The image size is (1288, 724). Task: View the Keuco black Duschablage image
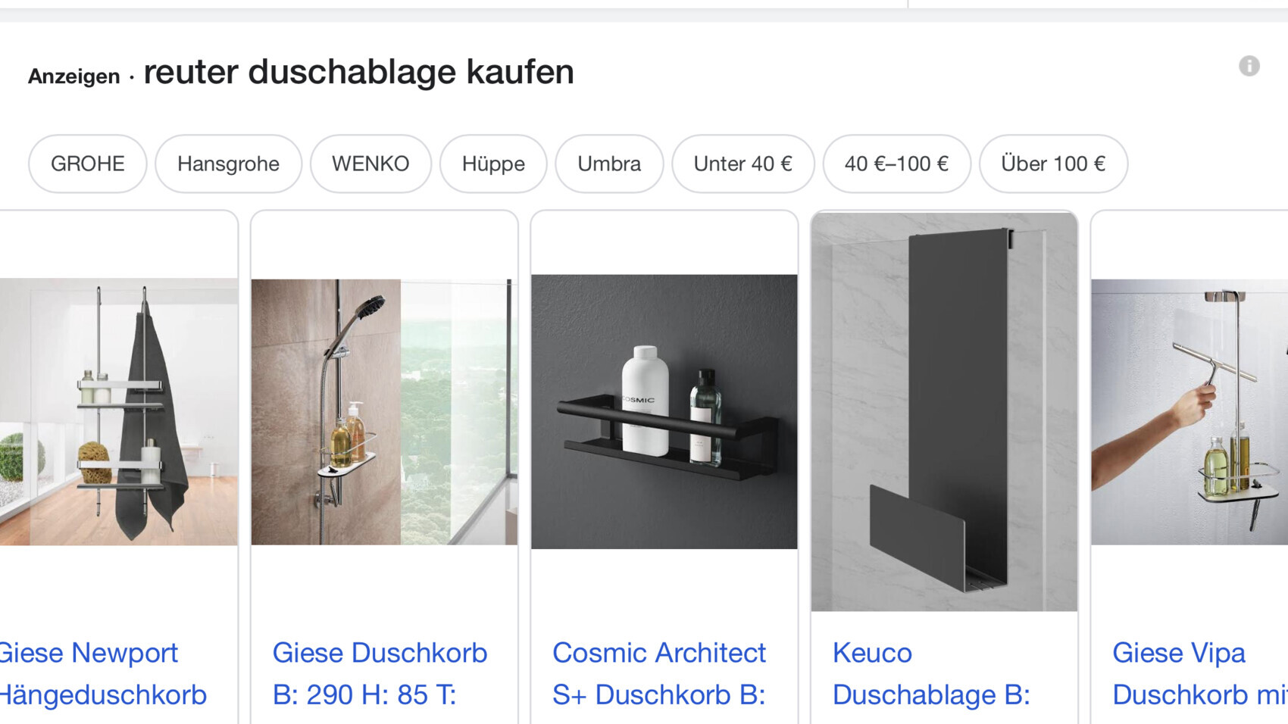coord(944,411)
